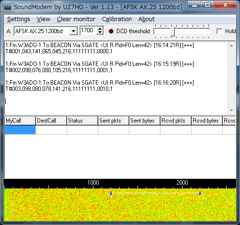Click the dark red DCD indicator
Image resolution: width=240 pixels, height=225 pixels.
pos(111,31)
